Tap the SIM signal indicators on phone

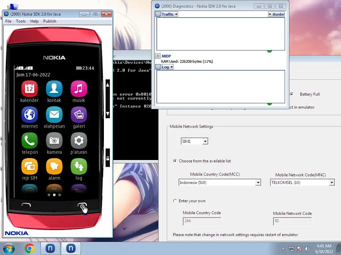pyautogui.click(x=24, y=68)
